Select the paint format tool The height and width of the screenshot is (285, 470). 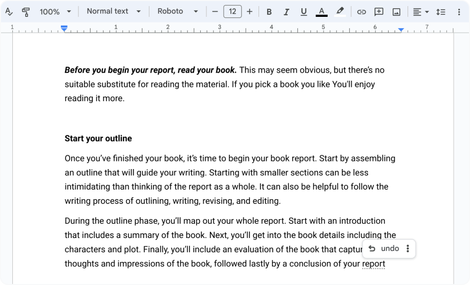click(26, 12)
